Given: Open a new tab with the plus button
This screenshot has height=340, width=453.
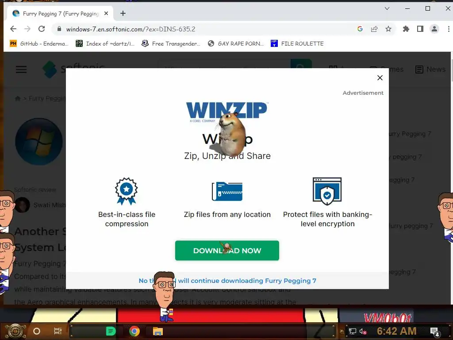Looking at the screenshot, I should coord(123,13).
